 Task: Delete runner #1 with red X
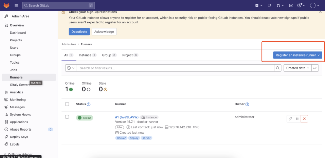(304, 118)
